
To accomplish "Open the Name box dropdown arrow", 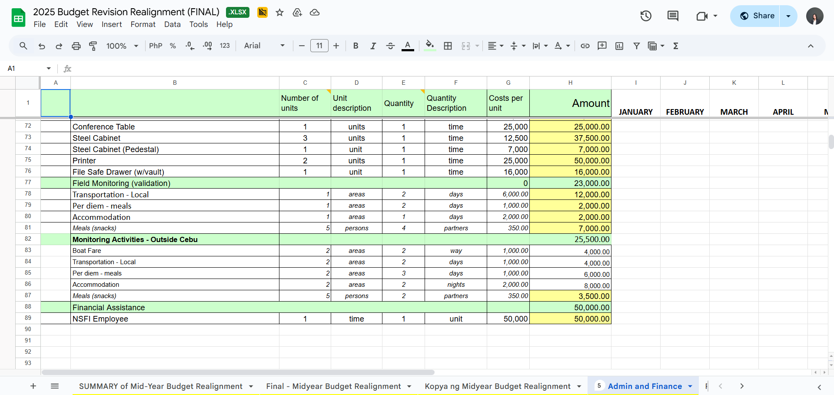I will coord(49,68).
